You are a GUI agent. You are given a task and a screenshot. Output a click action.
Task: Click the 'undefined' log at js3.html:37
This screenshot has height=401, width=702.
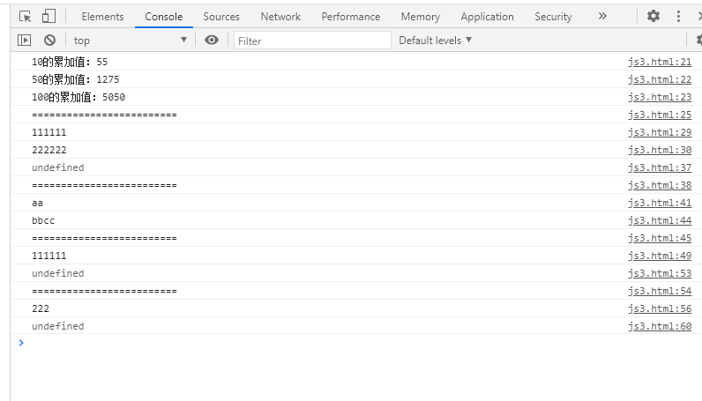point(57,167)
